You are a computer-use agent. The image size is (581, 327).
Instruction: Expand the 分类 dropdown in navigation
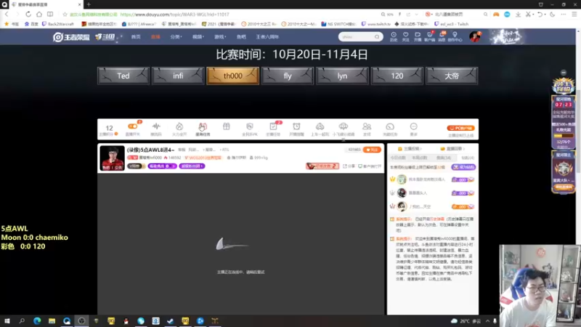176,37
